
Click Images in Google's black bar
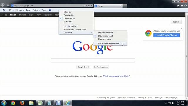(x=22, y=15)
